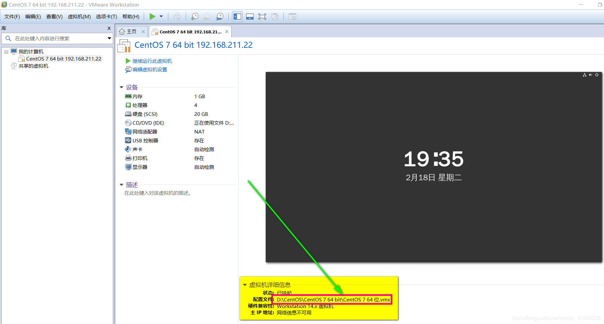
Task: Open the 帮助(H) menu
Action: point(131,16)
